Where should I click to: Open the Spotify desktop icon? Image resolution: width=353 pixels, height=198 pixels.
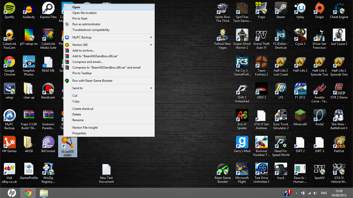tap(10, 11)
